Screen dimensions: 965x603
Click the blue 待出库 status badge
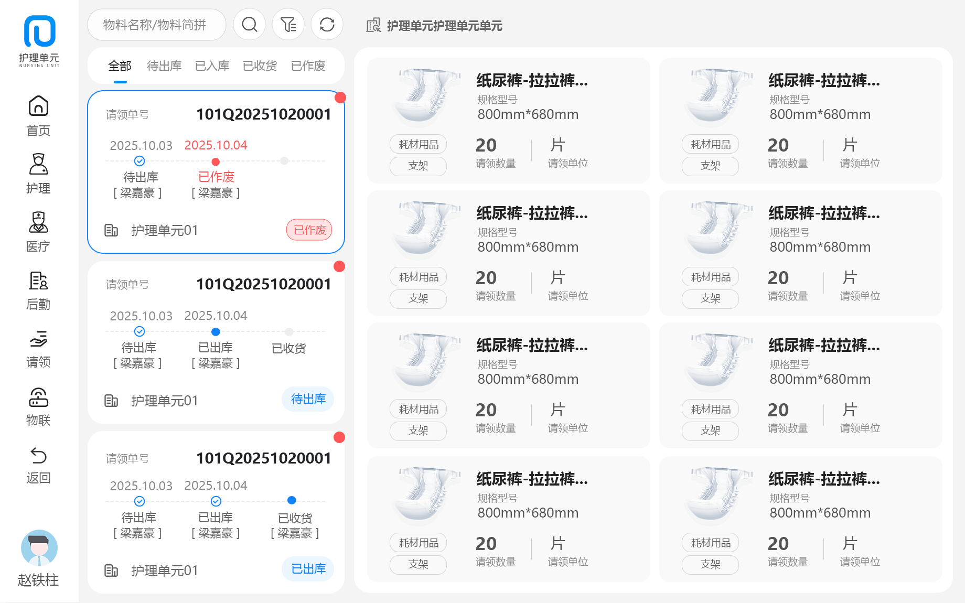(x=308, y=400)
